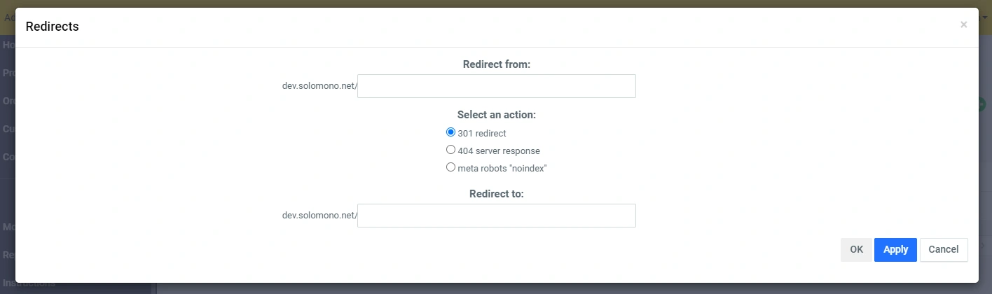The image size is (992, 294).
Task: Click the "Redirect from:" label
Action: [497, 64]
